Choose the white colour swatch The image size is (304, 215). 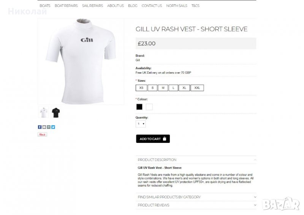[149, 107]
